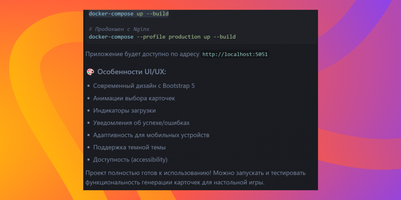Open the http://localhost:5051 address

tap(235, 54)
